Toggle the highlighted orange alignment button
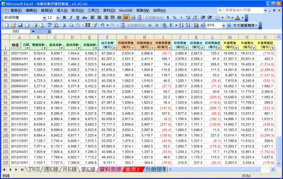The image size is (283, 179). click(126, 17)
